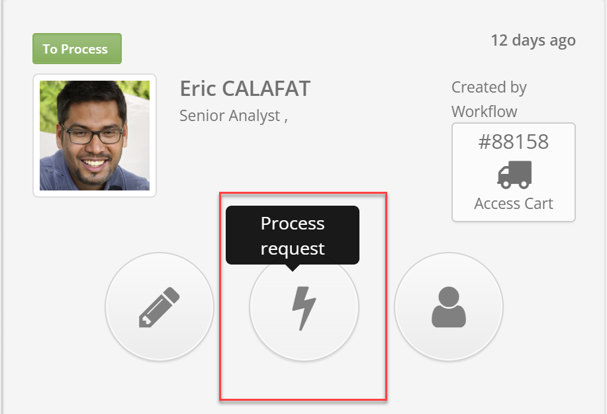
Task: Select the green To Process status badge
Action: [x=77, y=49]
